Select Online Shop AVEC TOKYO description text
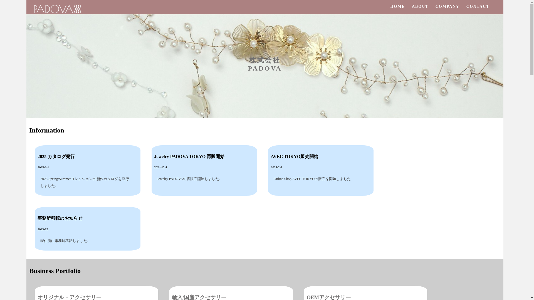This screenshot has width=534, height=300. (x=312, y=179)
